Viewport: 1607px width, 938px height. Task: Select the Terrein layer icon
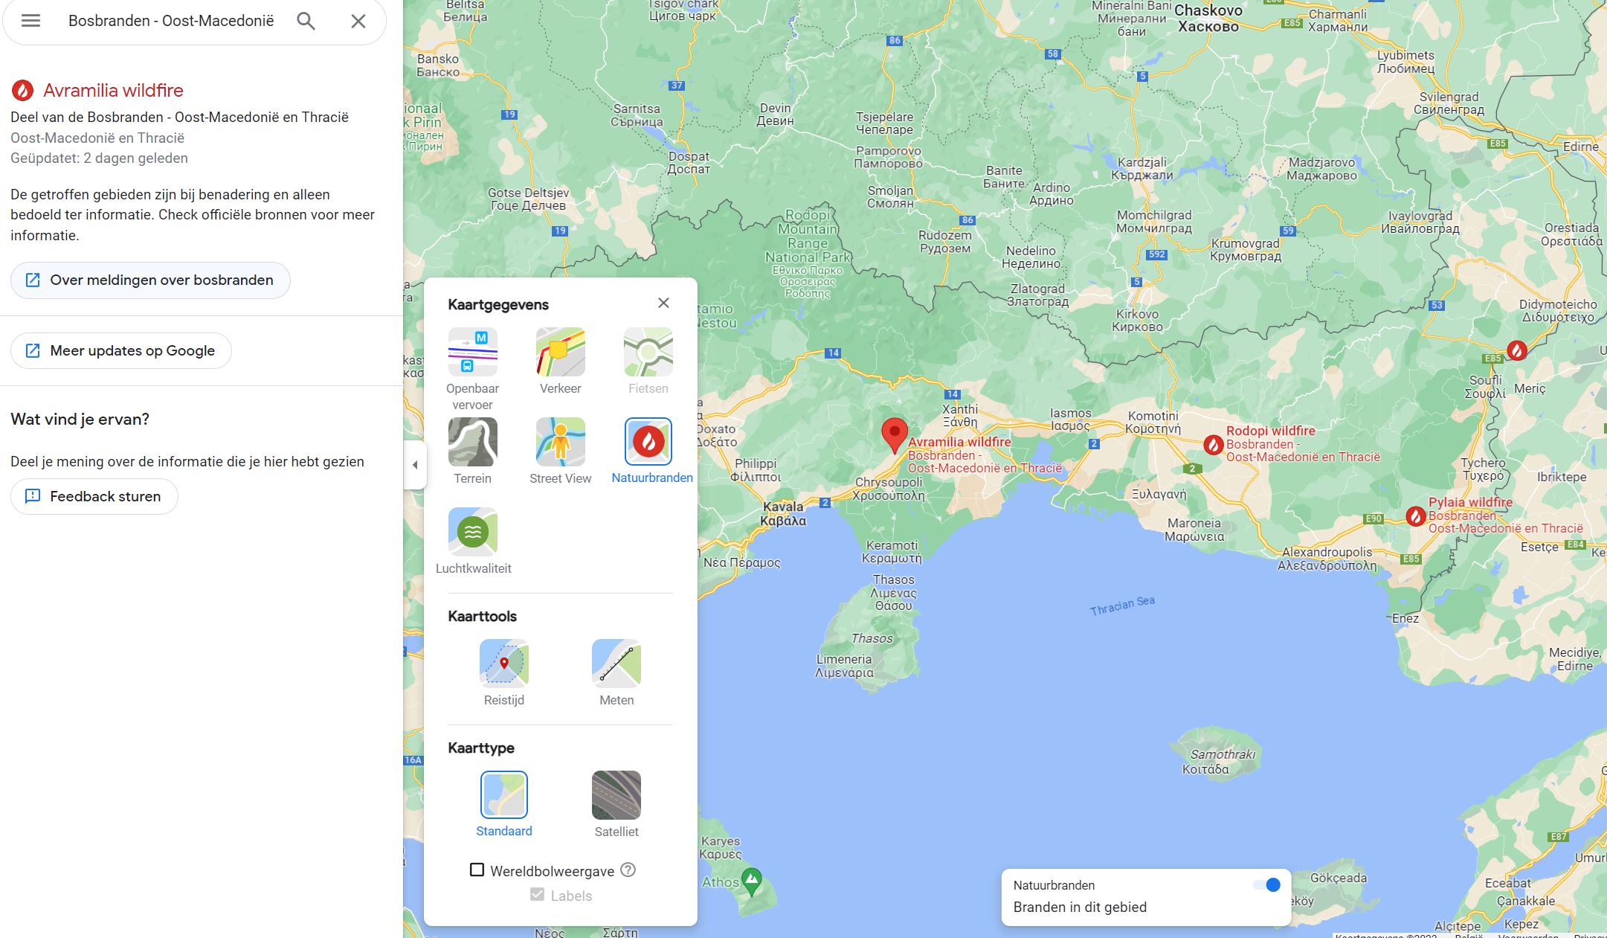[472, 443]
